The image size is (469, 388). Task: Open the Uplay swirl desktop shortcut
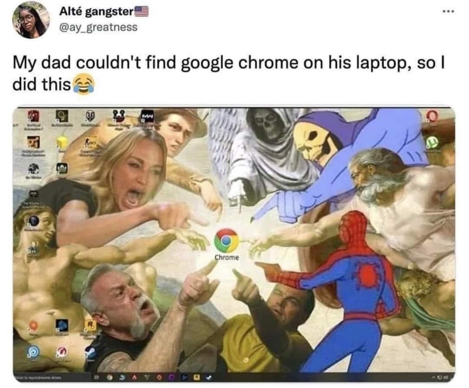[x=33, y=352]
